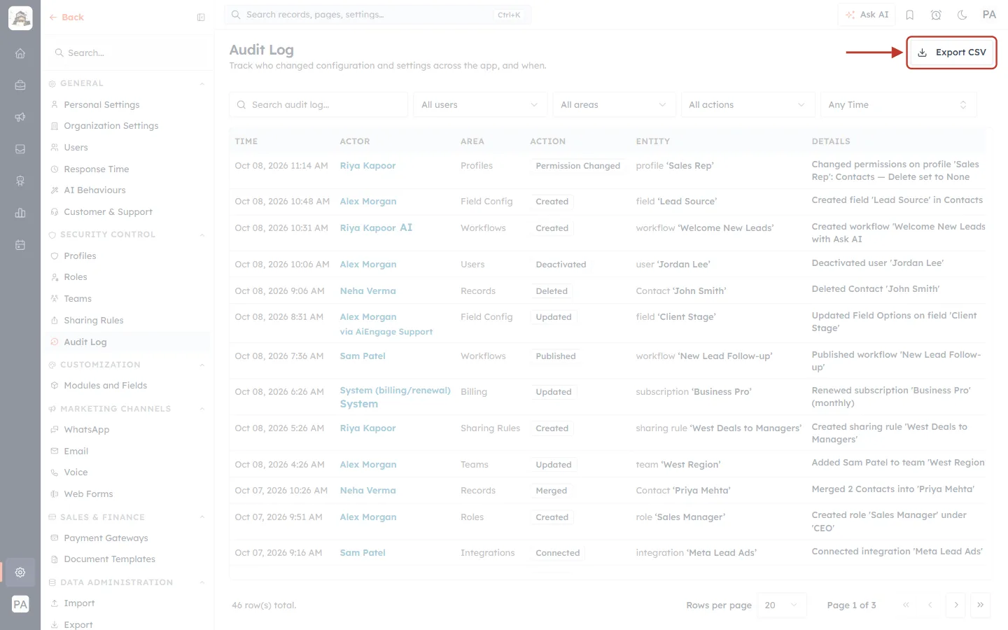
Task: Open the inbox icon in left rail
Action: (x=20, y=149)
